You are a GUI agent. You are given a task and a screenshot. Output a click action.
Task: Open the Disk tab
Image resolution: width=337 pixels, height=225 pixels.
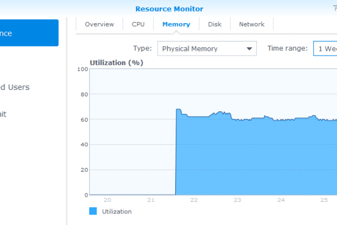[214, 24]
